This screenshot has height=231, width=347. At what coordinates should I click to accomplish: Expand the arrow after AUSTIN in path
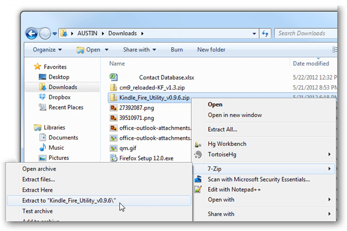point(103,34)
